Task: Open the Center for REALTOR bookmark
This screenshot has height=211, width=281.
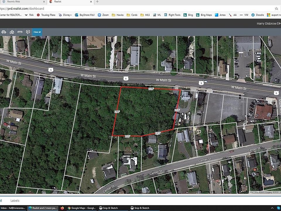Action: click(x=11, y=15)
